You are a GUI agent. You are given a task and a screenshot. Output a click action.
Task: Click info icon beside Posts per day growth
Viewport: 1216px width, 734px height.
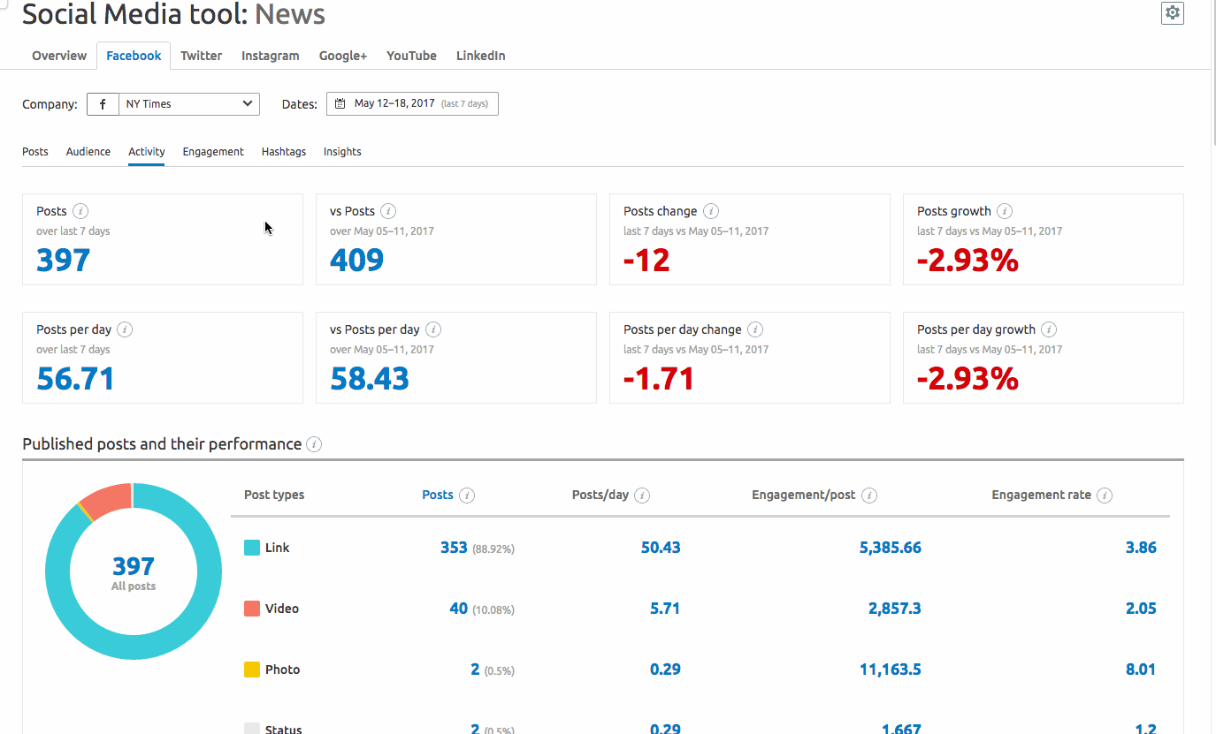[1048, 329]
